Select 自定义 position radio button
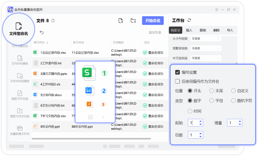The image size is (258, 156). pos(233,91)
